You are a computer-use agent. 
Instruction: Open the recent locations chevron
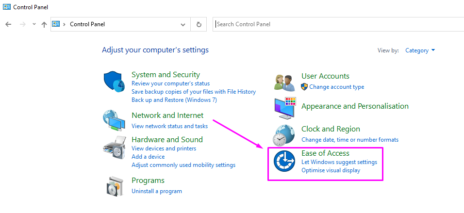(34, 24)
